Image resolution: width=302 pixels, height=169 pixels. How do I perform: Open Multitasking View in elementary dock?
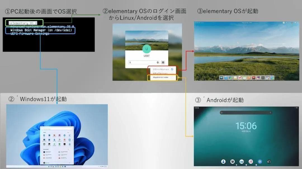tap(221, 78)
